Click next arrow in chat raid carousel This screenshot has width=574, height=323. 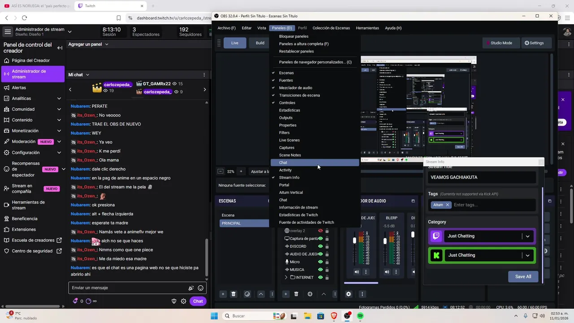click(205, 90)
